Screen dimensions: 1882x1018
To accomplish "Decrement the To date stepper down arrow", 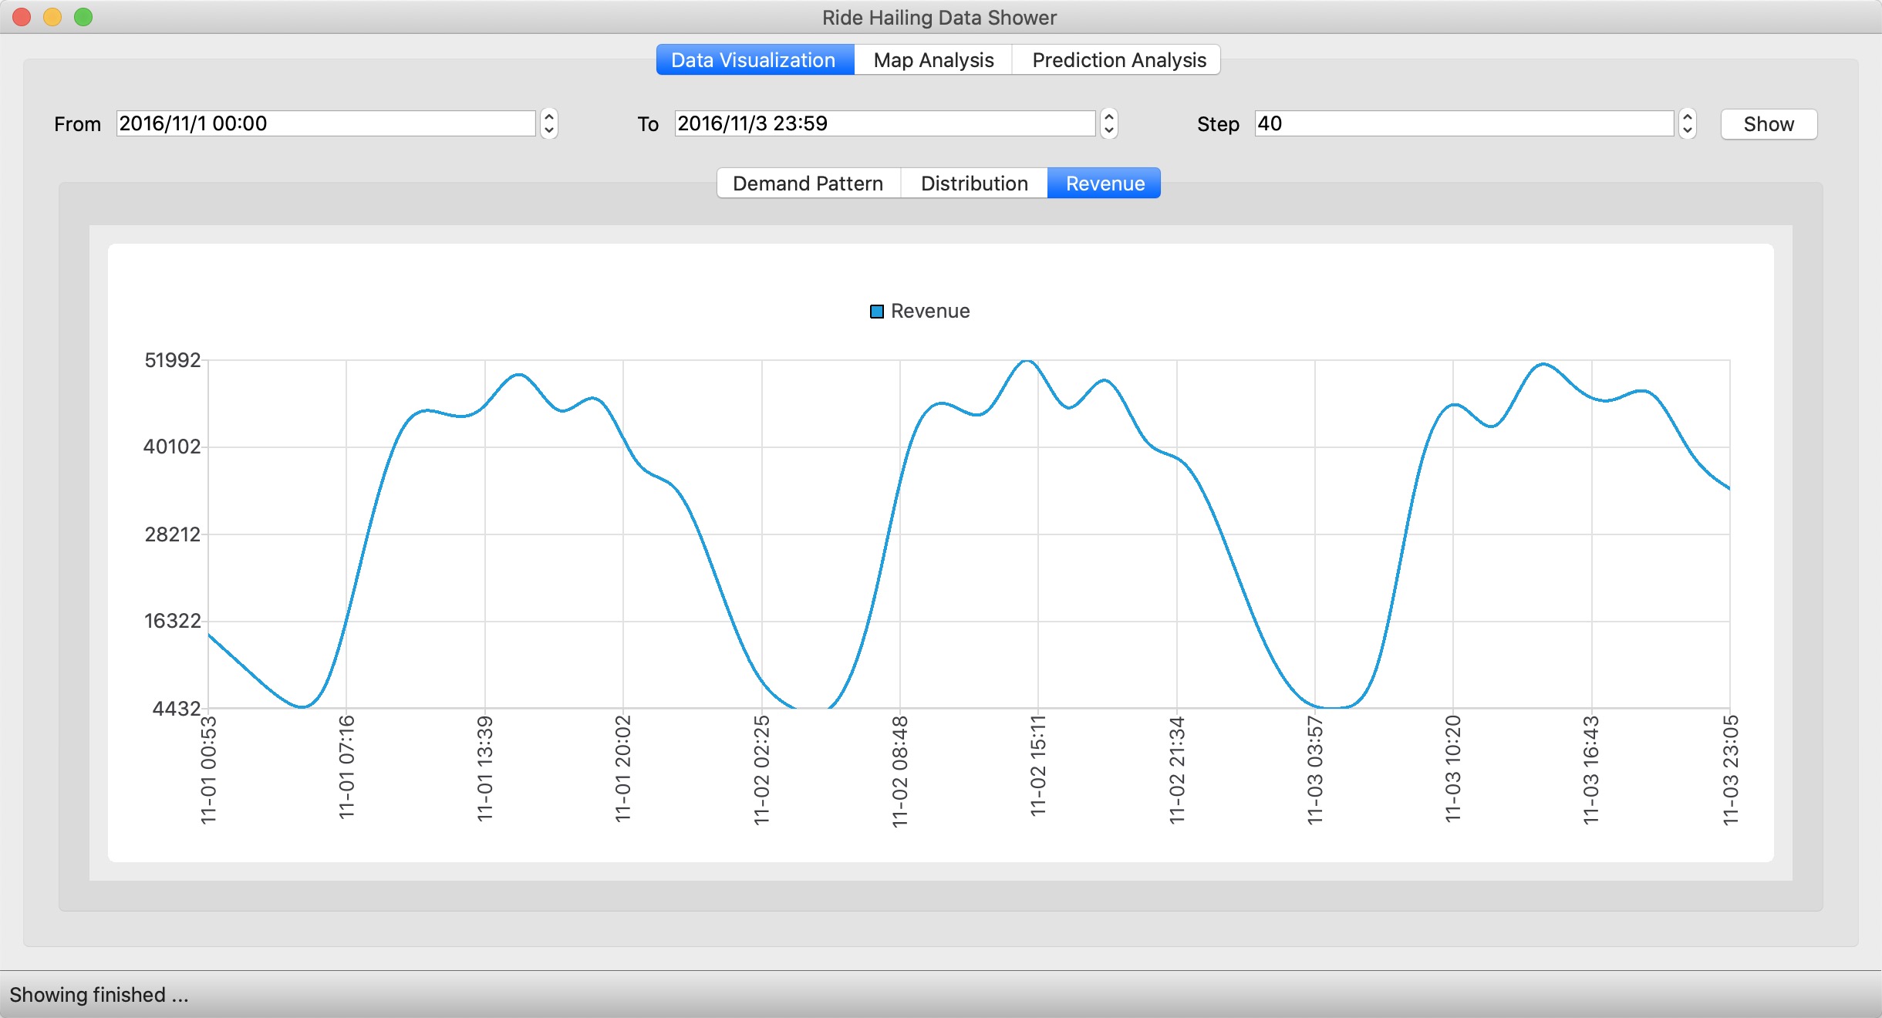I will click(x=1108, y=130).
